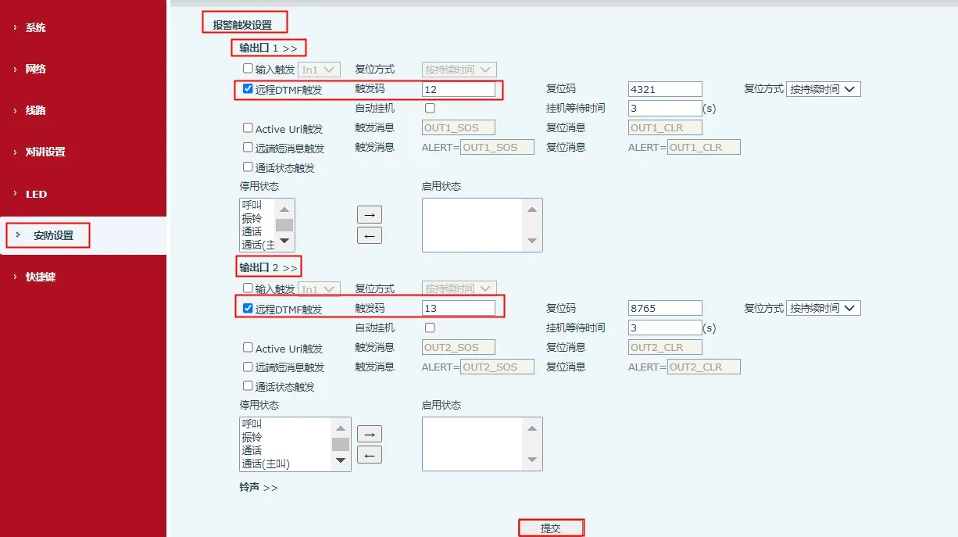Screen dimensions: 958x537
Task: Enable 通话状态触发 for 输出口 2
Action: tap(248, 386)
